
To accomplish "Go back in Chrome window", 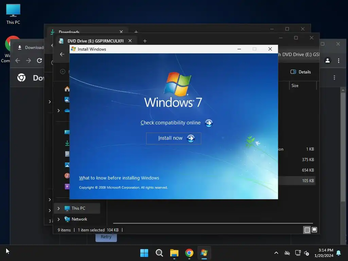I will coord(18,60).
